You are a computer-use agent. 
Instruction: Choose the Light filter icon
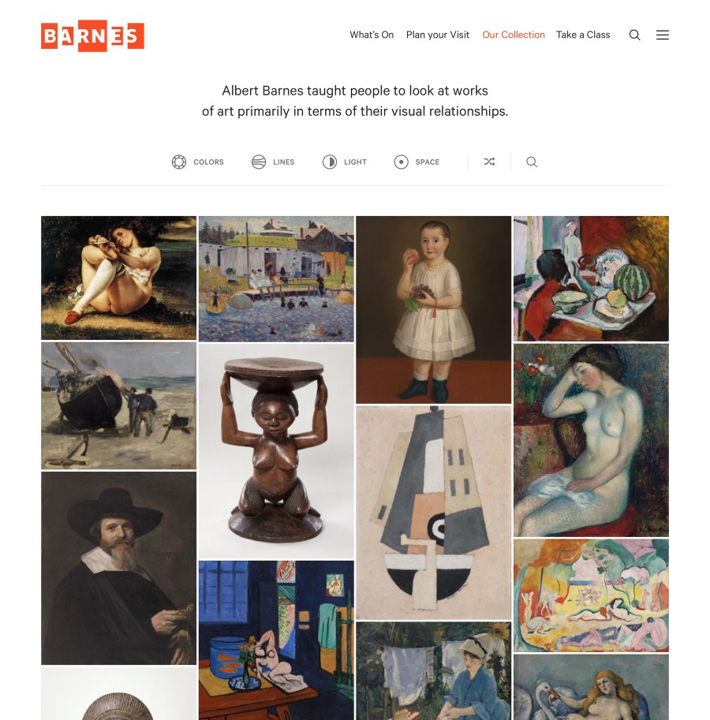point(330,162)
